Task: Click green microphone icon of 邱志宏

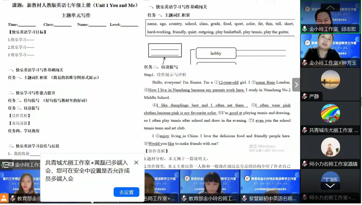Action: (304, 29)
